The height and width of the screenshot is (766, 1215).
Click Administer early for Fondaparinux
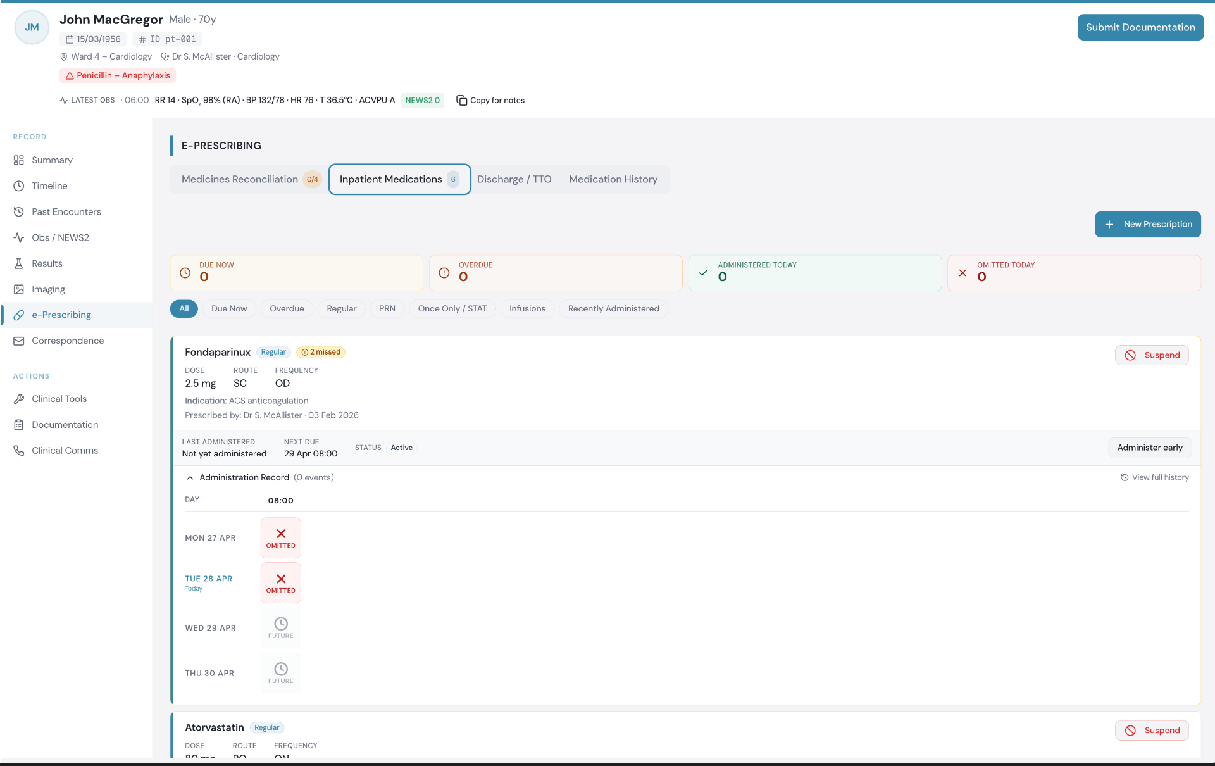[1150, 448]
